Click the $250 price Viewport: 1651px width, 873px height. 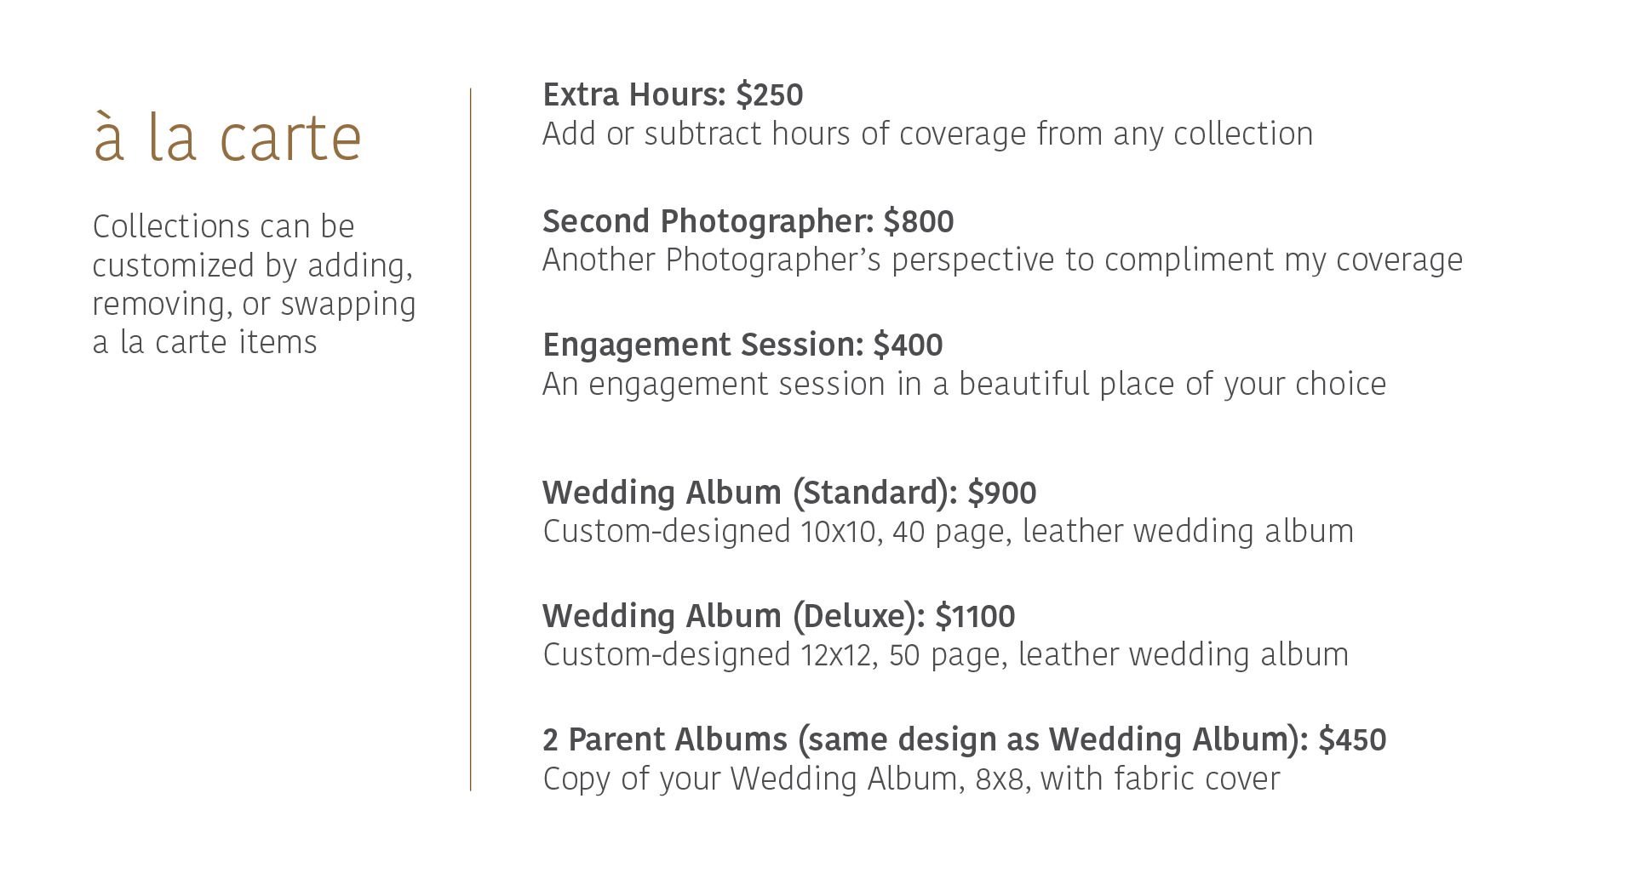point(770,94)
